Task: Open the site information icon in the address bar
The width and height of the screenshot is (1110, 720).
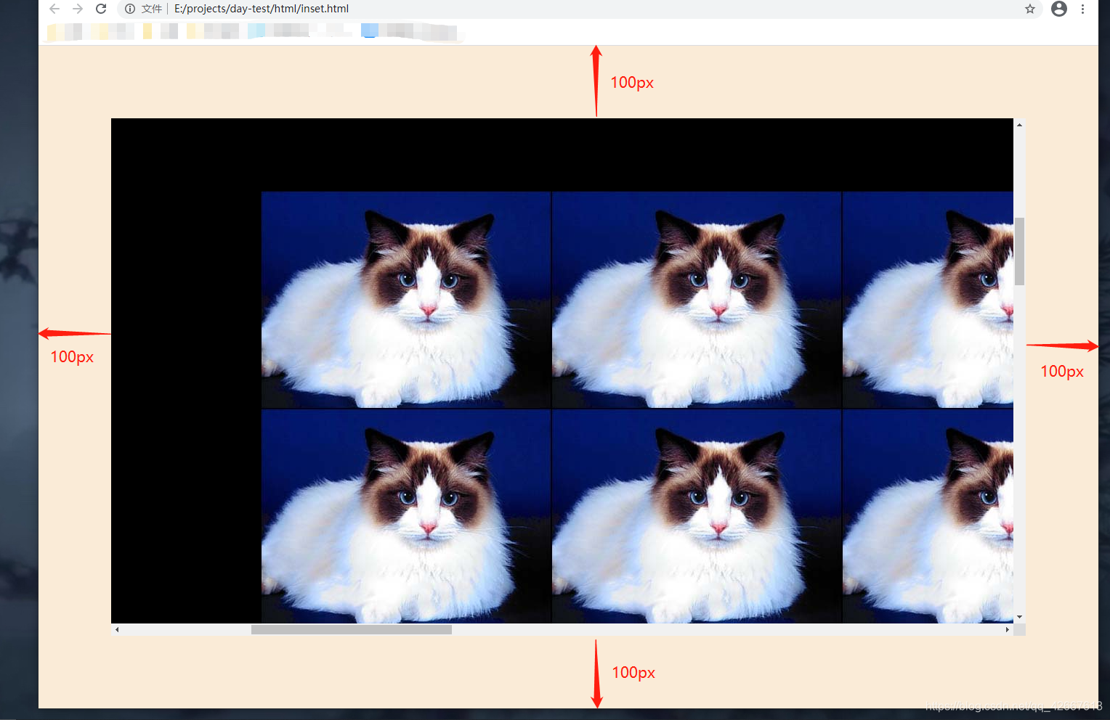Action: [130, 9]
